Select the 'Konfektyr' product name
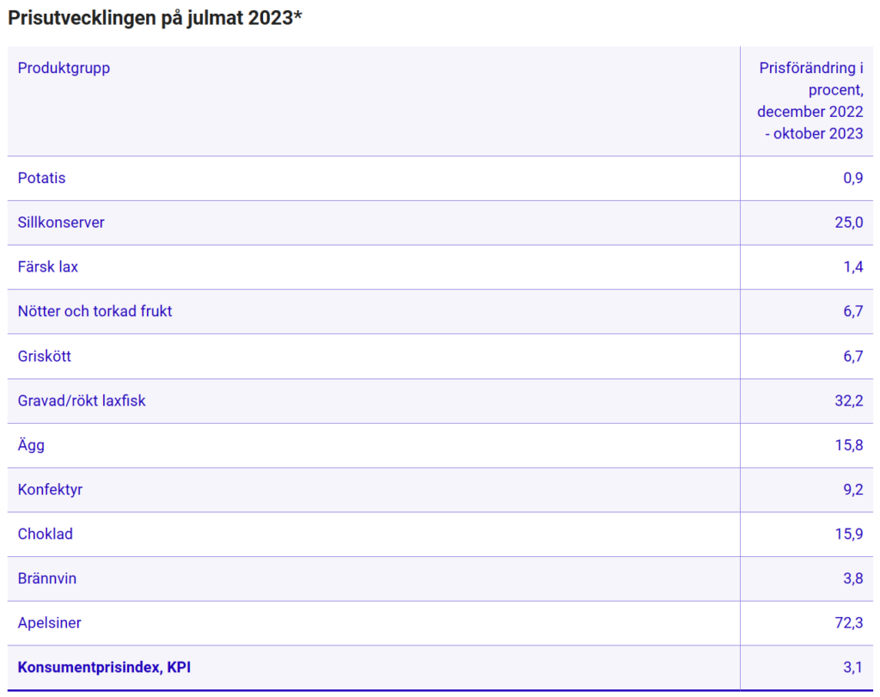The height and width of the screenshot is (697, 880). 50,490
